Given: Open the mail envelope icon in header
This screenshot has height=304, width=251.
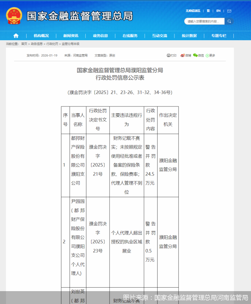Looking at the screenshot, I should (x=229, y=11).
